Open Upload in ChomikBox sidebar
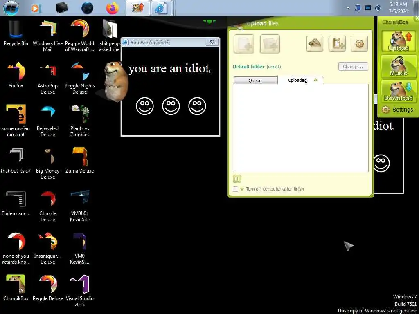419x314 pixels. (399, 41)
